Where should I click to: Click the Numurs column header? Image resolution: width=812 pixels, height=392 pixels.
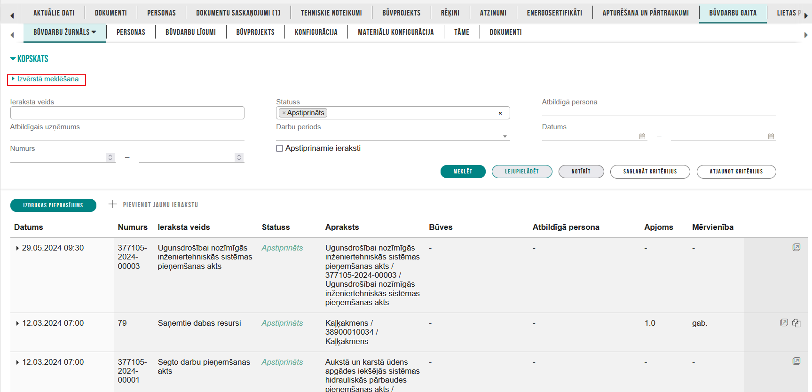[133, 227]
